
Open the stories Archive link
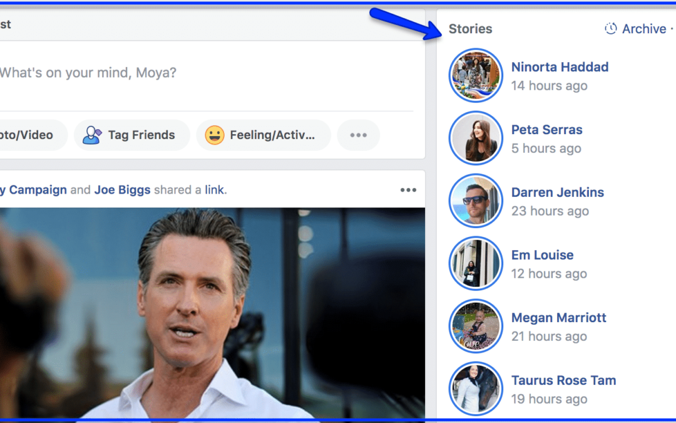point(644,29)
